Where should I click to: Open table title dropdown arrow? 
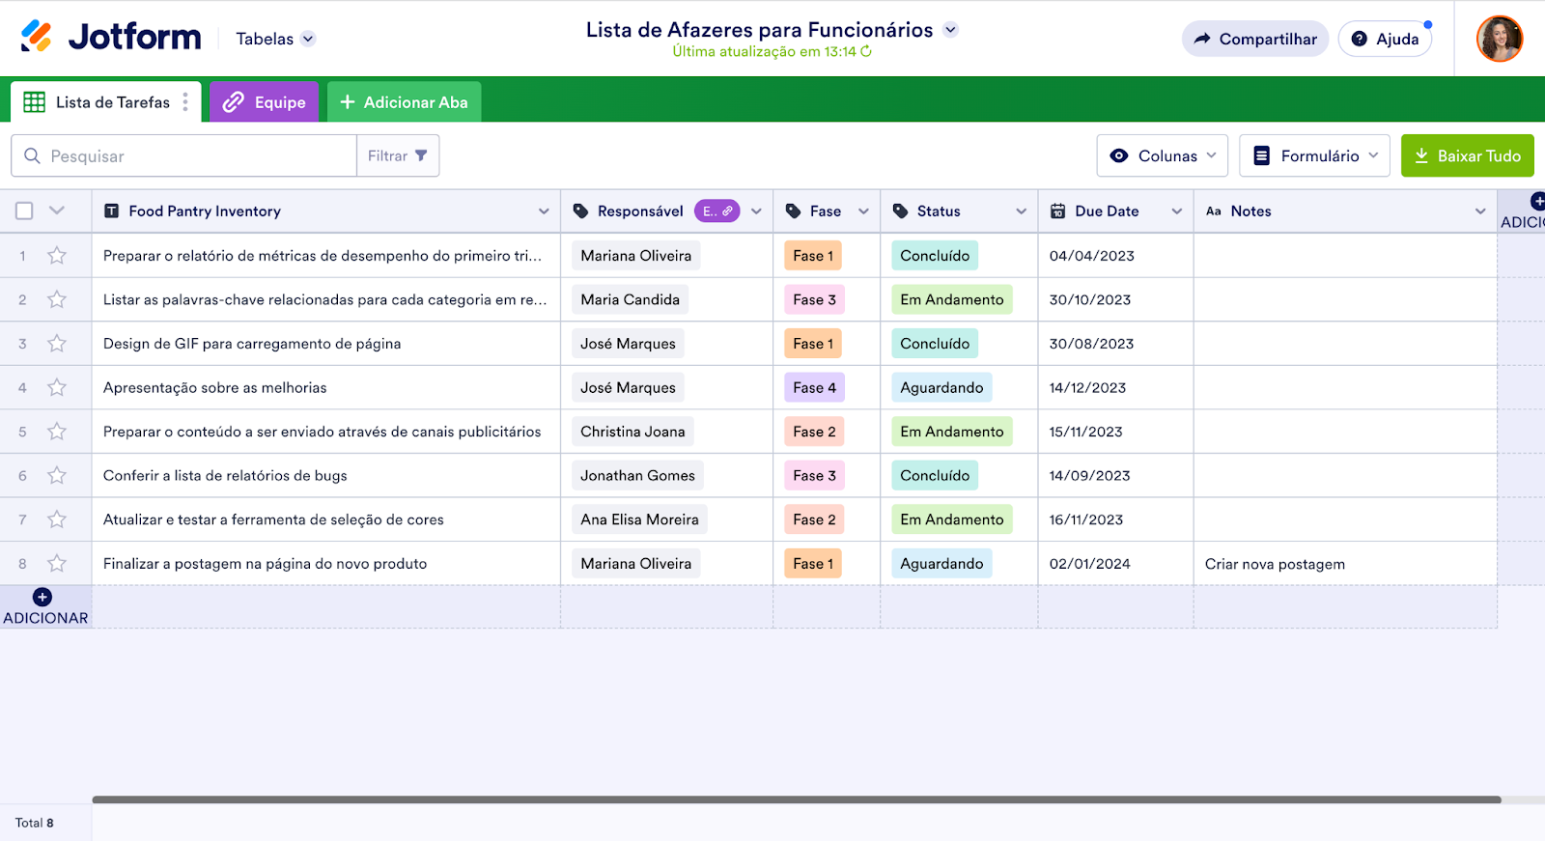coord(950,30)
